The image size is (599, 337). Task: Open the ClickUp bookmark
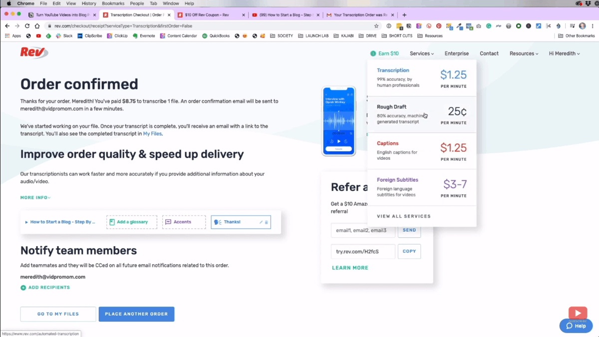tap(117, 36)
